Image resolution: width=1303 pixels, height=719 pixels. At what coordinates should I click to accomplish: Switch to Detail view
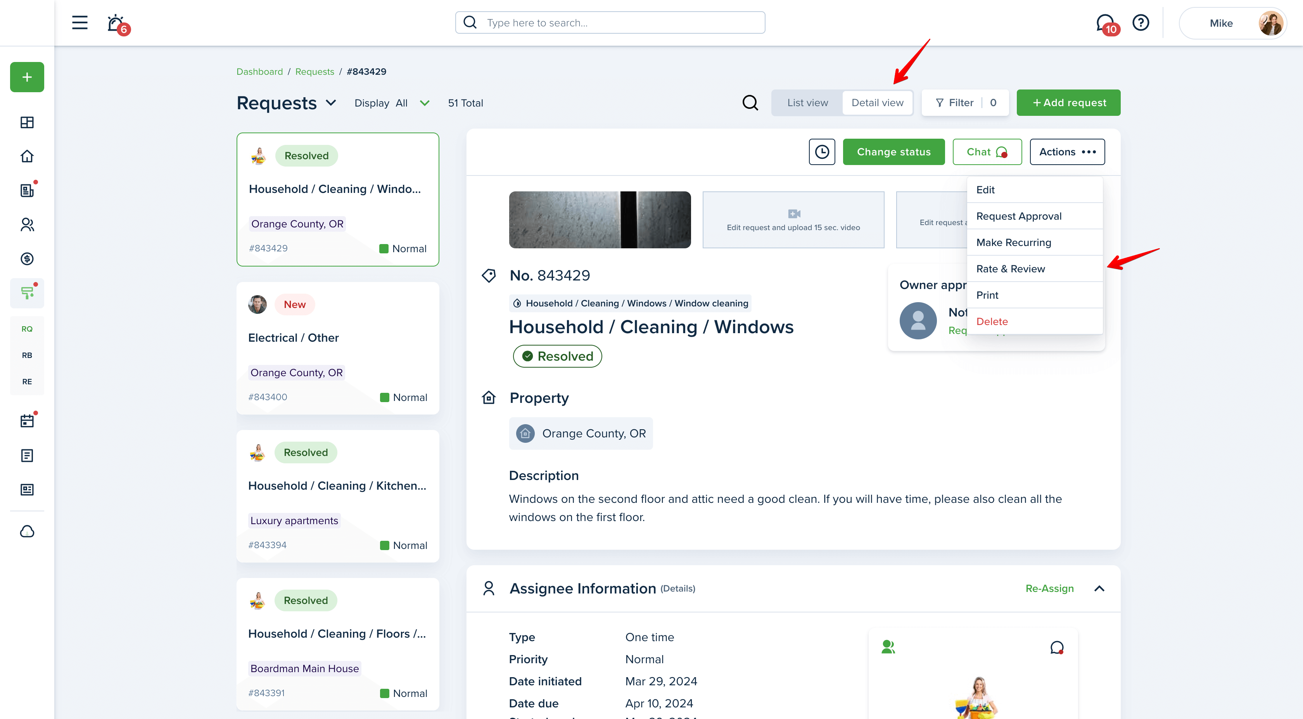[x=878, y=103]
